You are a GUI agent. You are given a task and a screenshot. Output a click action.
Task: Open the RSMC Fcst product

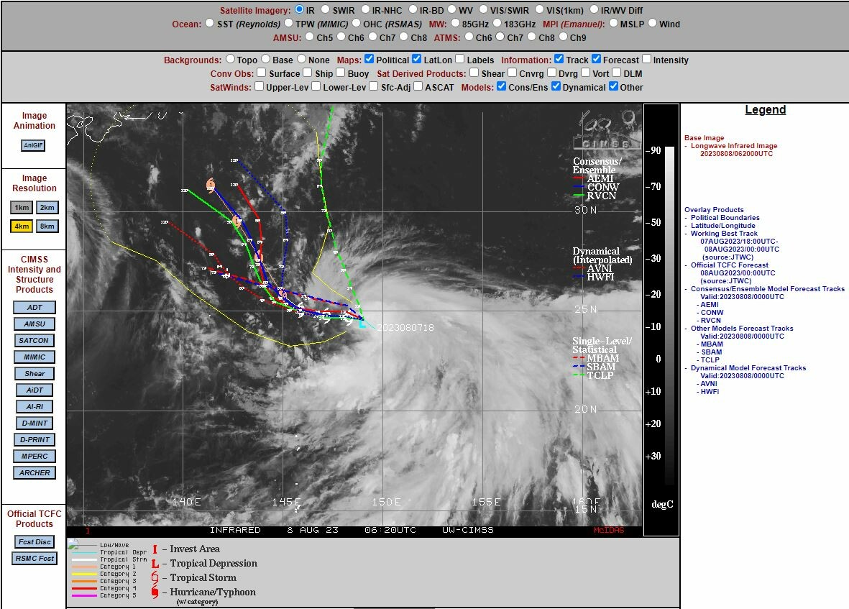pyautogui.click(x=35, y=558)
